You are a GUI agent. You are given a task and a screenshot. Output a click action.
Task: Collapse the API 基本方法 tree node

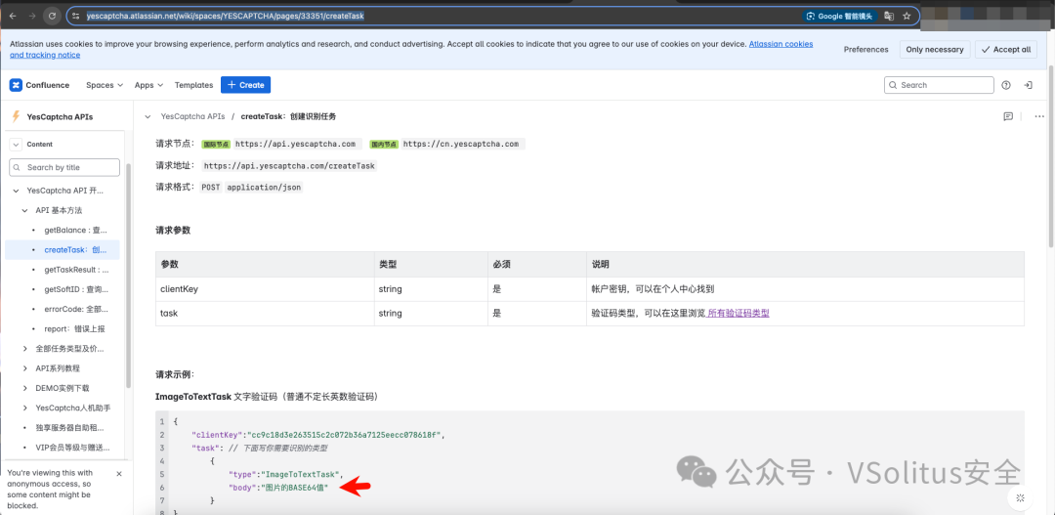[24, 211]
